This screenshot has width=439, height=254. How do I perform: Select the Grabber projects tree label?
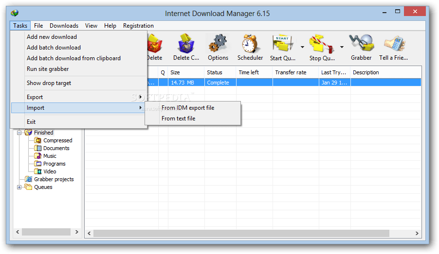click(54, 179)
